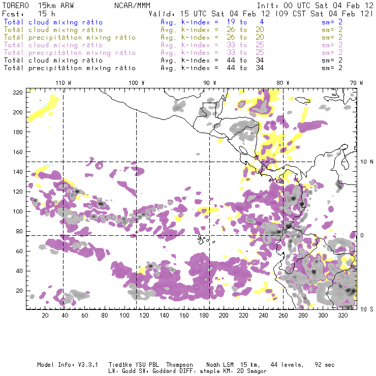Click the "YSU PBL" scheme label
Viewport: 376px width, 376px height.
147,365
